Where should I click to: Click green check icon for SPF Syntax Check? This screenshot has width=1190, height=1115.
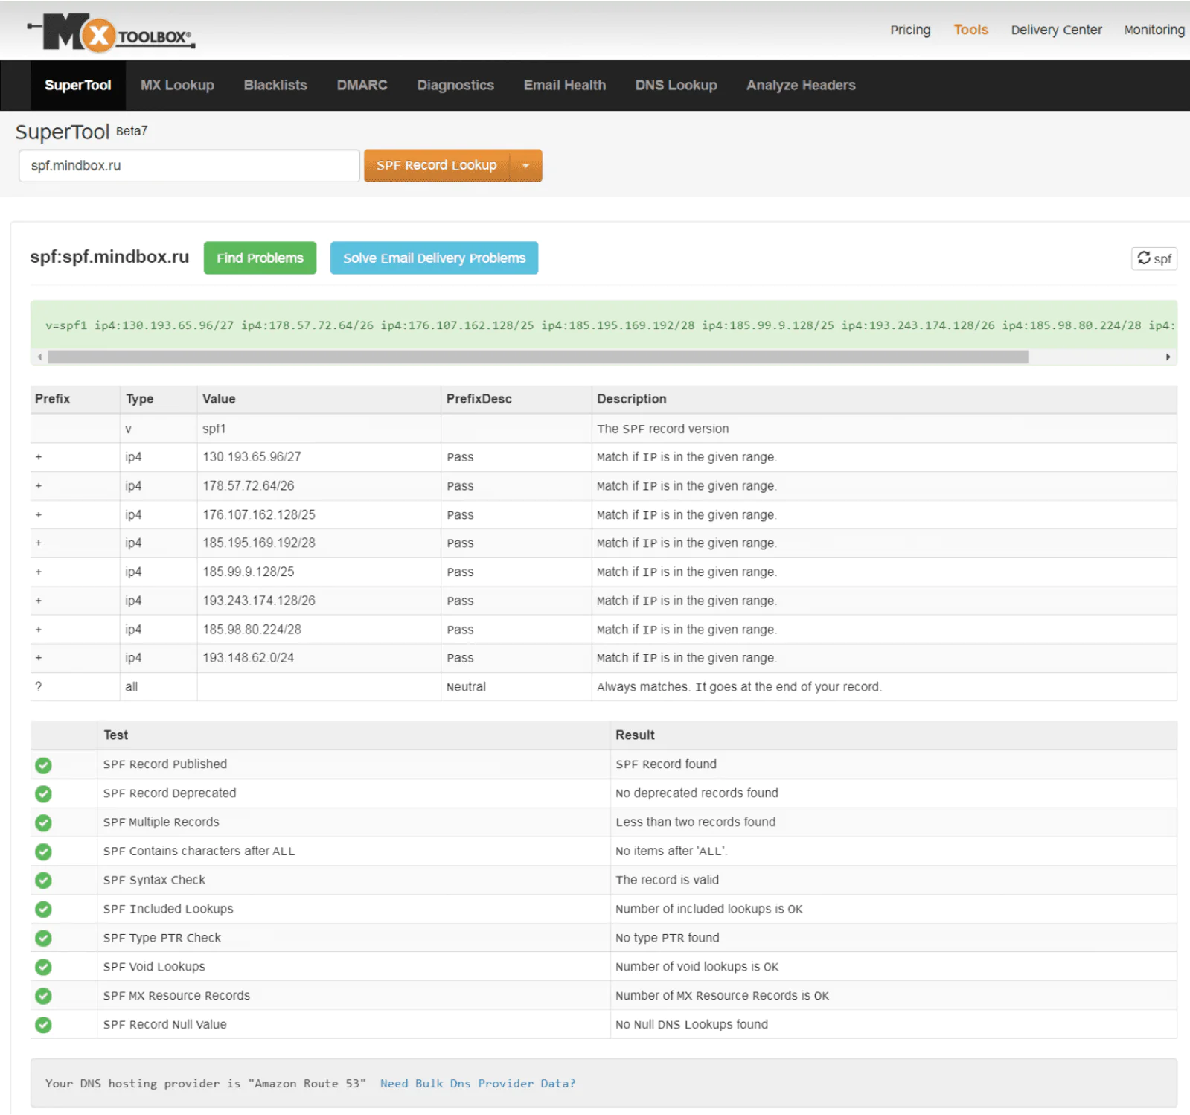(x=43, y=881)
